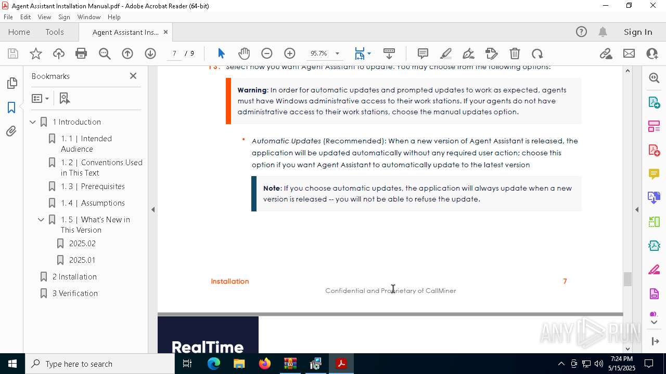The image size is (666, 374).
Task: Activate the Hand pan tool
Action: coord(244,54)
